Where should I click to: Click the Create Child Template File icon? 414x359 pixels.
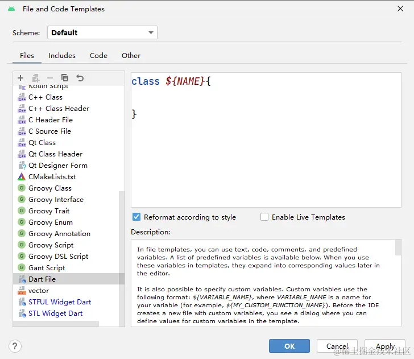tap(35, 78)
